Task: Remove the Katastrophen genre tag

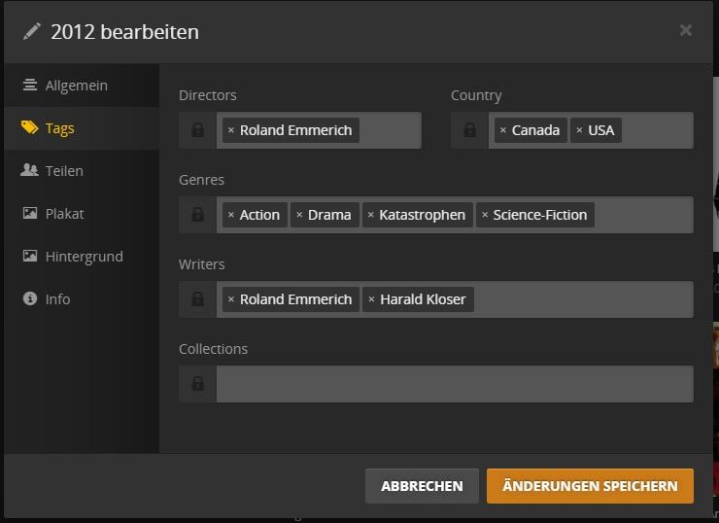Action: [x=370, y=215]
